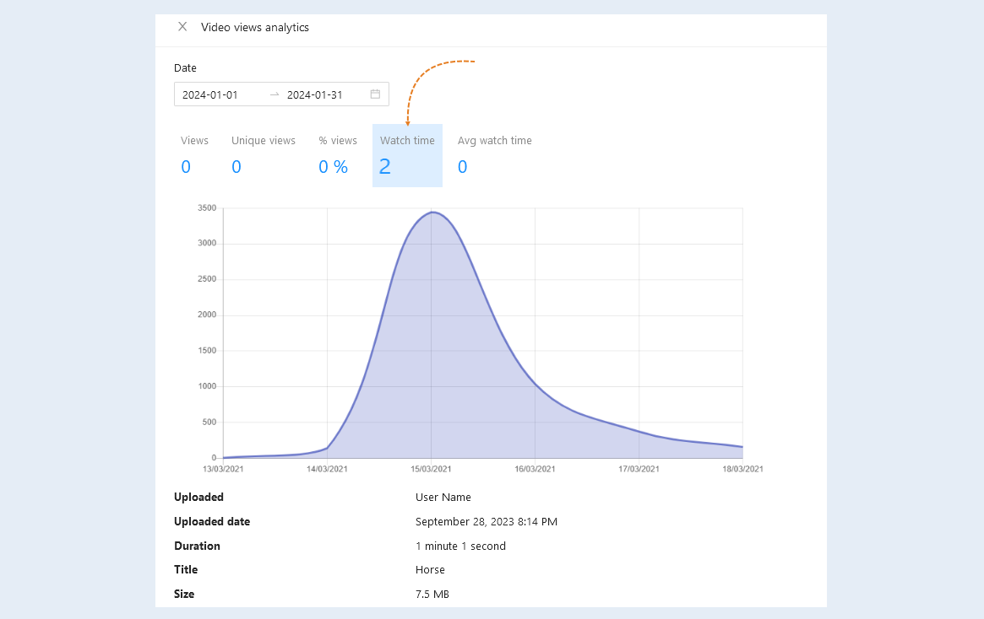Select the Views metric tab

(194, 155)
